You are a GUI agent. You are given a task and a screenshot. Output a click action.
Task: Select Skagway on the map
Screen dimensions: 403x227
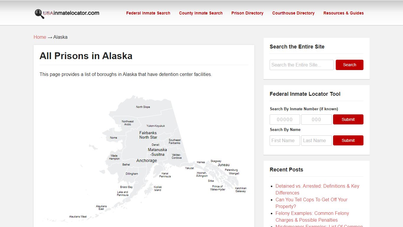[216, 161]
